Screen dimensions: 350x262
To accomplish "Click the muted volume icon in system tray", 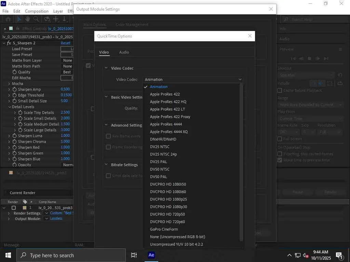I will [x=305, y=255].
